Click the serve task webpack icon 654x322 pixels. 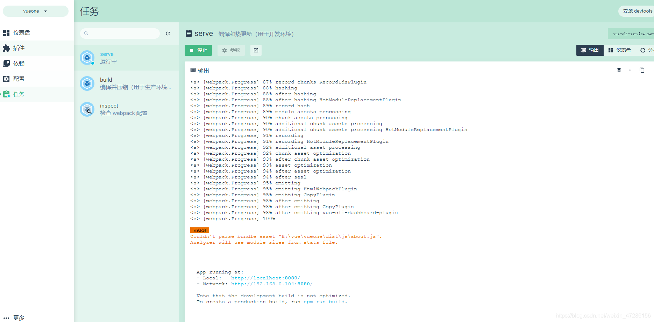[87, 58]
